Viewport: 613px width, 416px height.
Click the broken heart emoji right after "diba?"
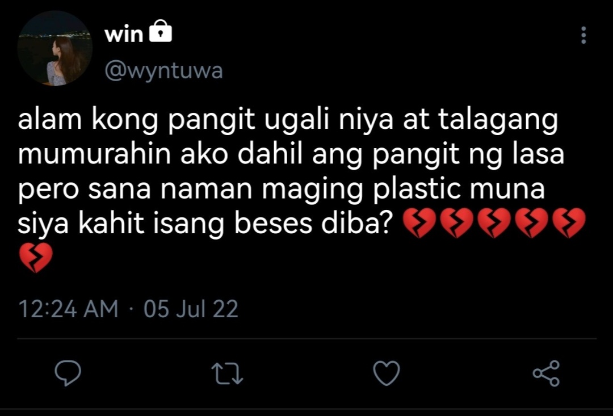tap(418, 223)
